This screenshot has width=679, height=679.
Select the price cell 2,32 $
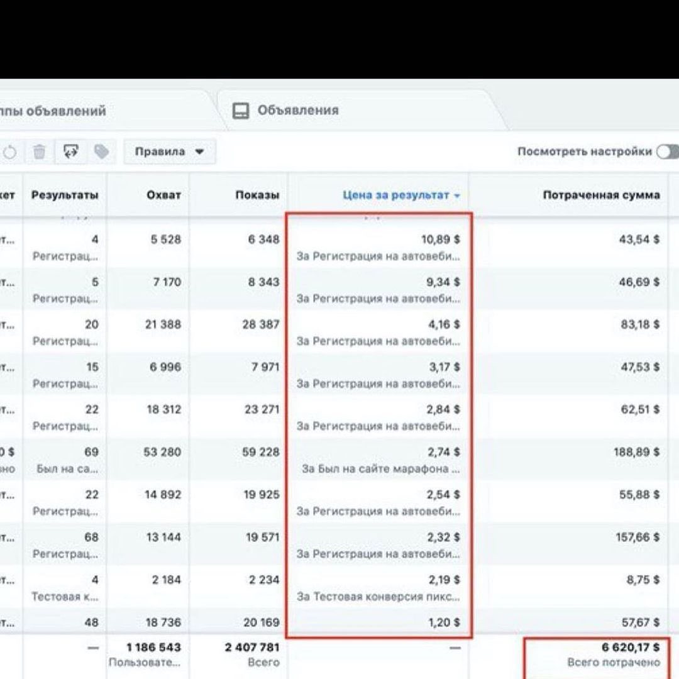click(x=443, y=537)
